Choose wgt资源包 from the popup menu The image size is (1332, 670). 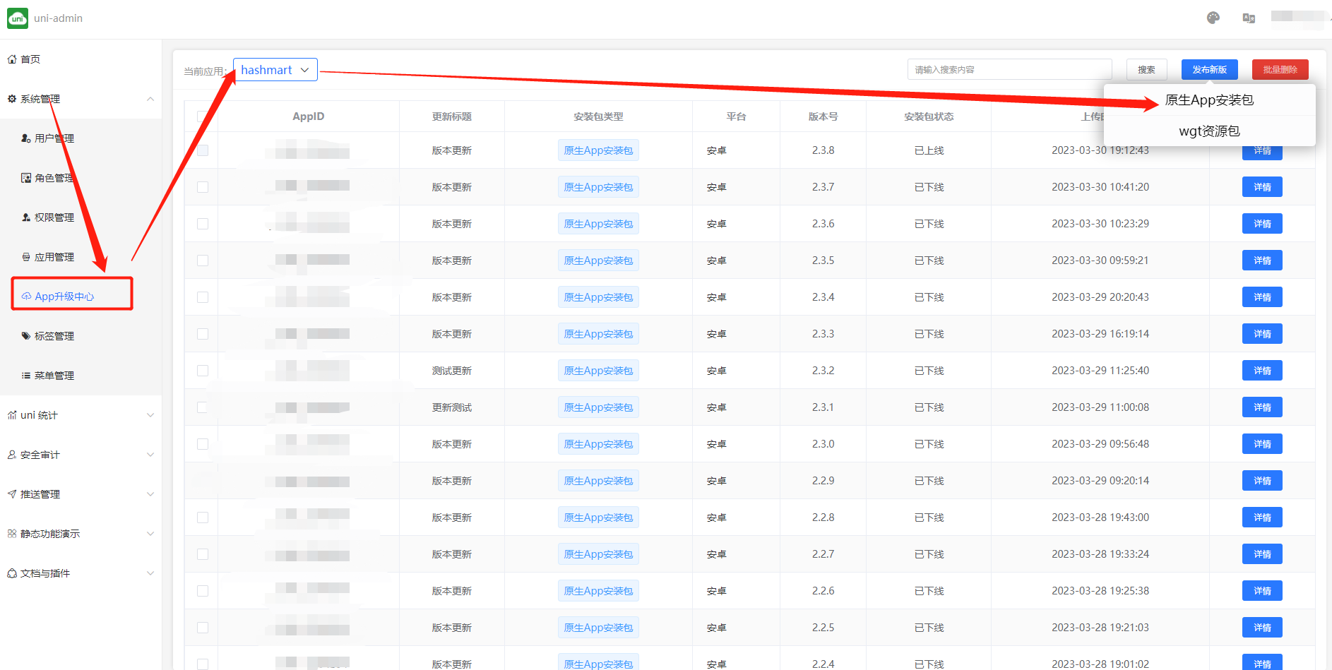click(1209, 131)
